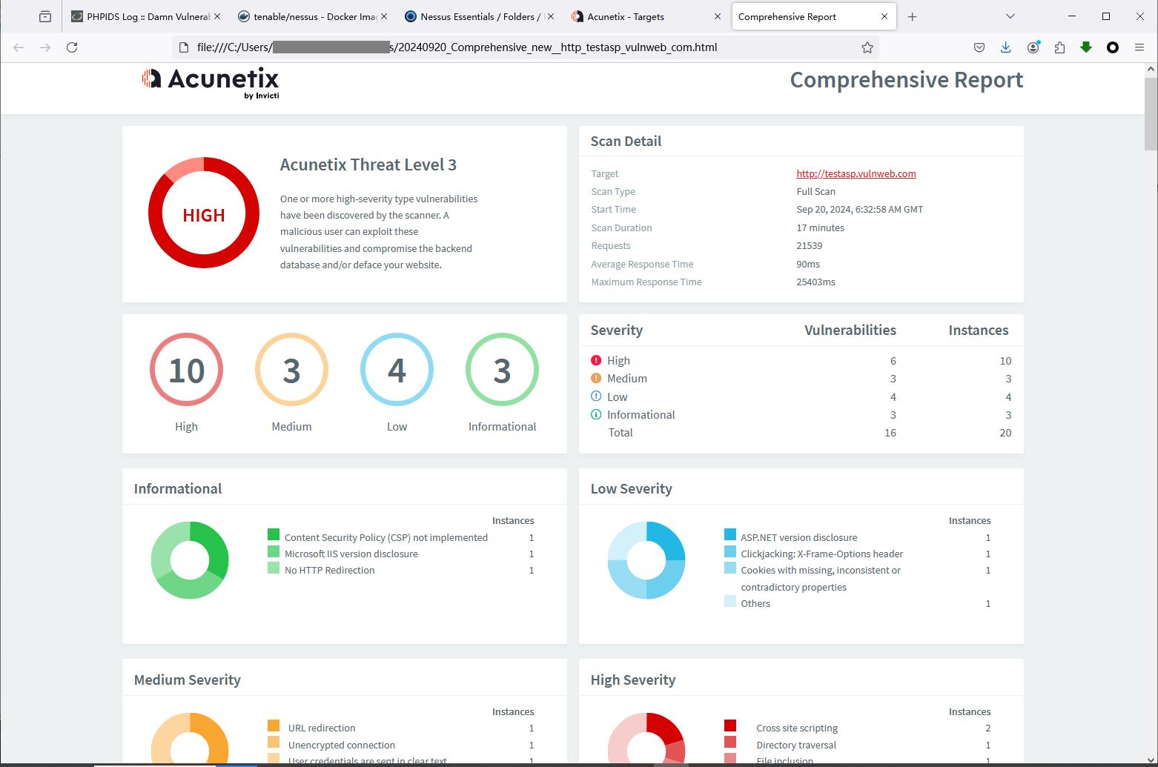Viewport: 1158px width, 767px height.
Task: Open the Extensions puzzle-piece menu
Action: [x=1059, y=47]
